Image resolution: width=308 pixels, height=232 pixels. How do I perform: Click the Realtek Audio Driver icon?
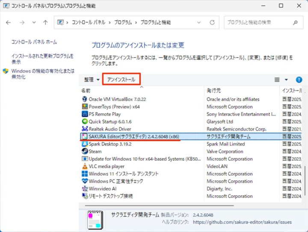click(x=85, y=129)
